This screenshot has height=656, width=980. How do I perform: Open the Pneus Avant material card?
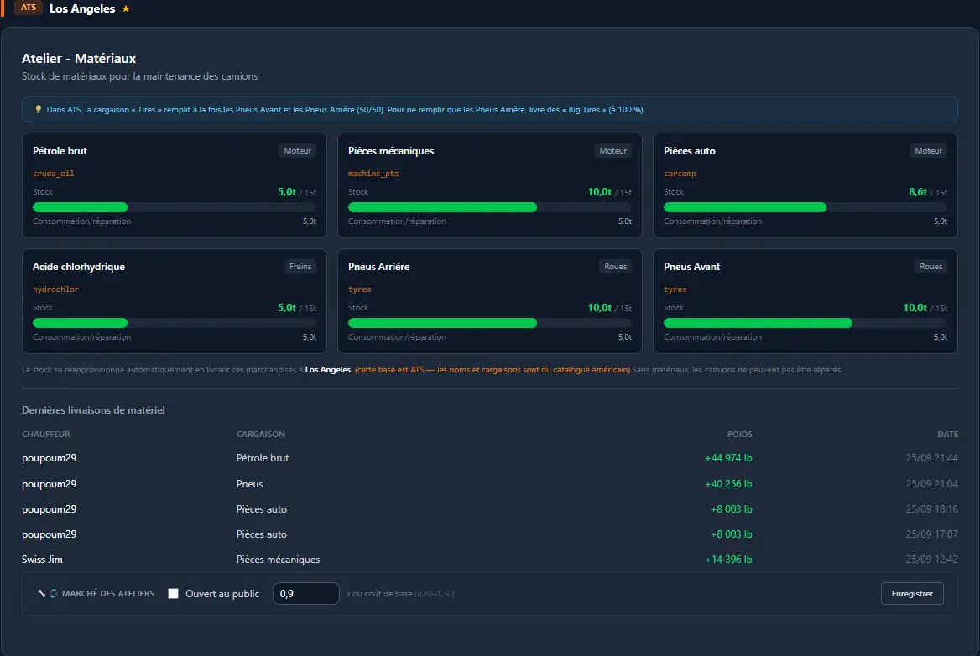pos(805,301)
